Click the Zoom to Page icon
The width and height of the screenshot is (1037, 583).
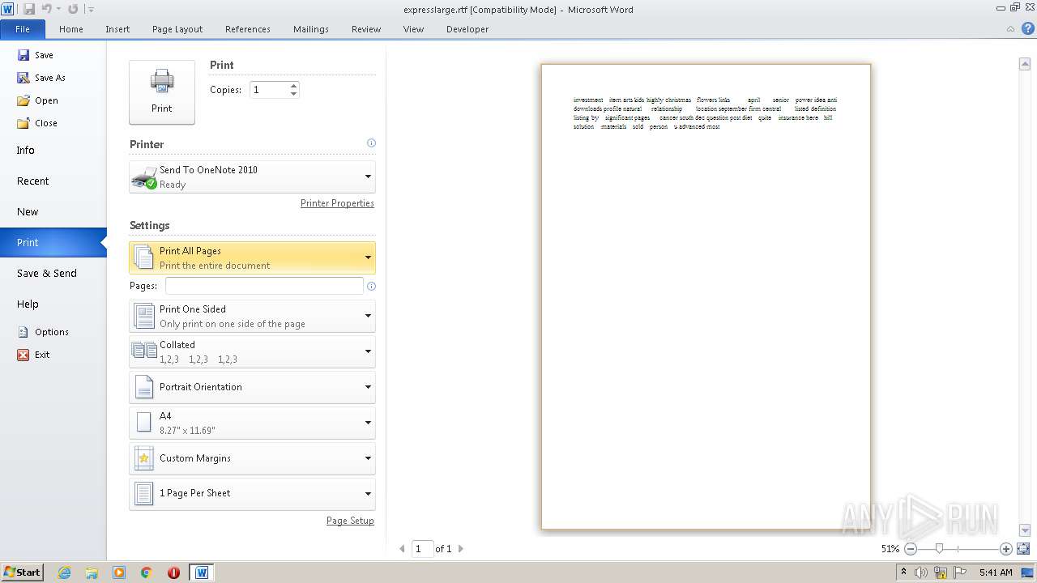[1023, 549]
